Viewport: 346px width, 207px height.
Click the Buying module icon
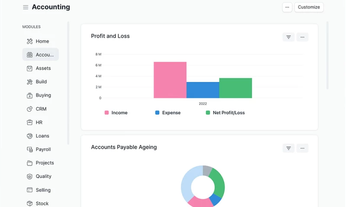(x=29, y=95)
